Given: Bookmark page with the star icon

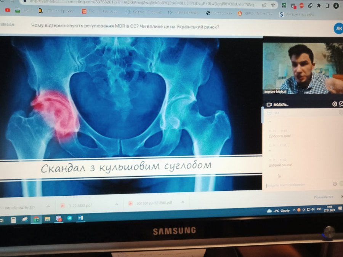Looking at the screenshot, I should point(273,5).
